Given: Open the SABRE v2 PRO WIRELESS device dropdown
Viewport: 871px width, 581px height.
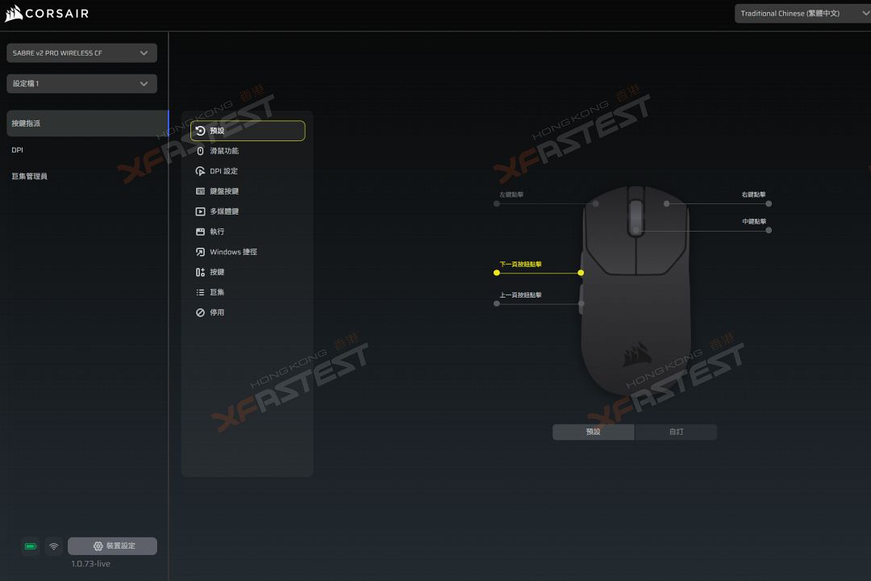Looking at the screenshot, I should pyautogui.click(x=81, y=53).
